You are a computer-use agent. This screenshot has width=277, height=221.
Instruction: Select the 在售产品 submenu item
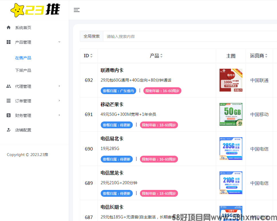(23, 58)
